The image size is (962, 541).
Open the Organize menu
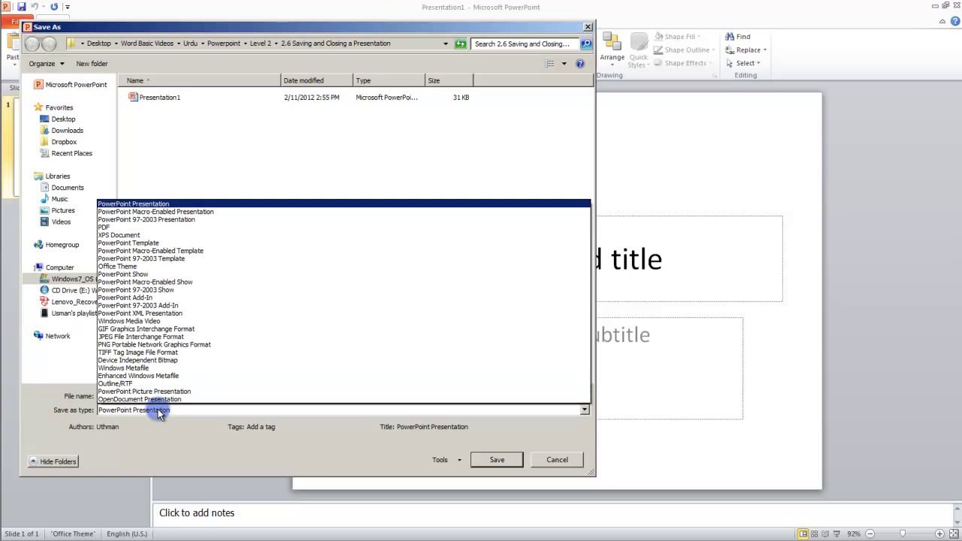click(x=46, y=64)
